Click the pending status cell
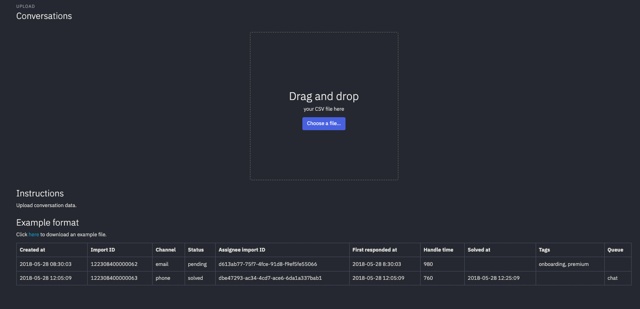Image resolution: width=640 pixels, height=309 pixels. 200,264
